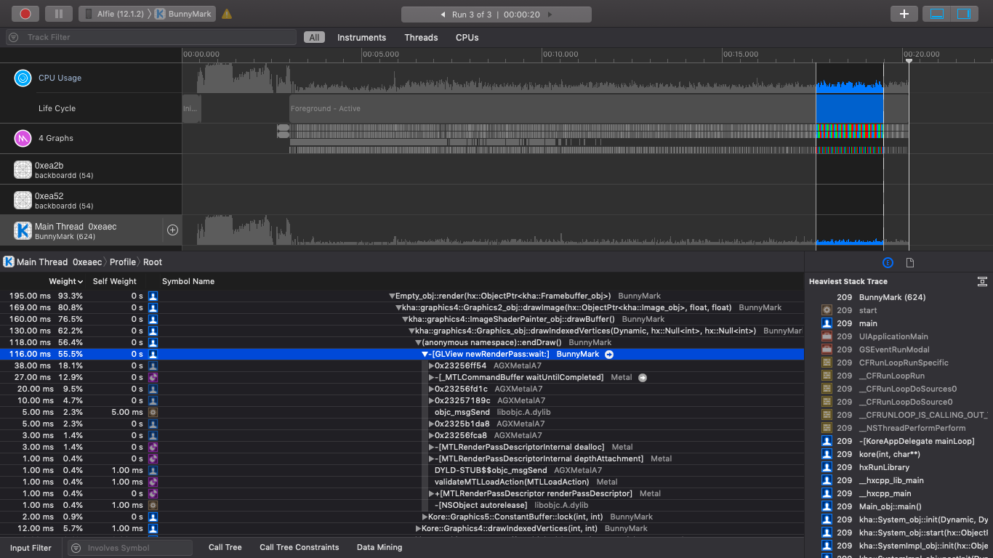Screen dimensions: 993x558
Task: Sort by the Symbol Name column header
Action: [188, 281]
